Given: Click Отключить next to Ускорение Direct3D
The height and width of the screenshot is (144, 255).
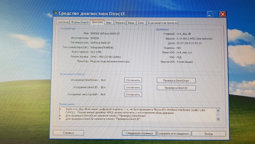Looking at the screenshot, I should click(x=133, y=87).
